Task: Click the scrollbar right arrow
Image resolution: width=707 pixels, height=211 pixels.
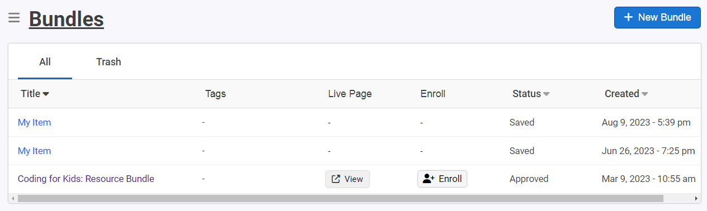Action: pos(696,198)
